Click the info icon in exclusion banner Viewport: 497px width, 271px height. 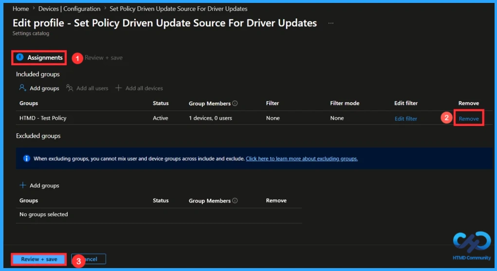click(x=27, y=158)
